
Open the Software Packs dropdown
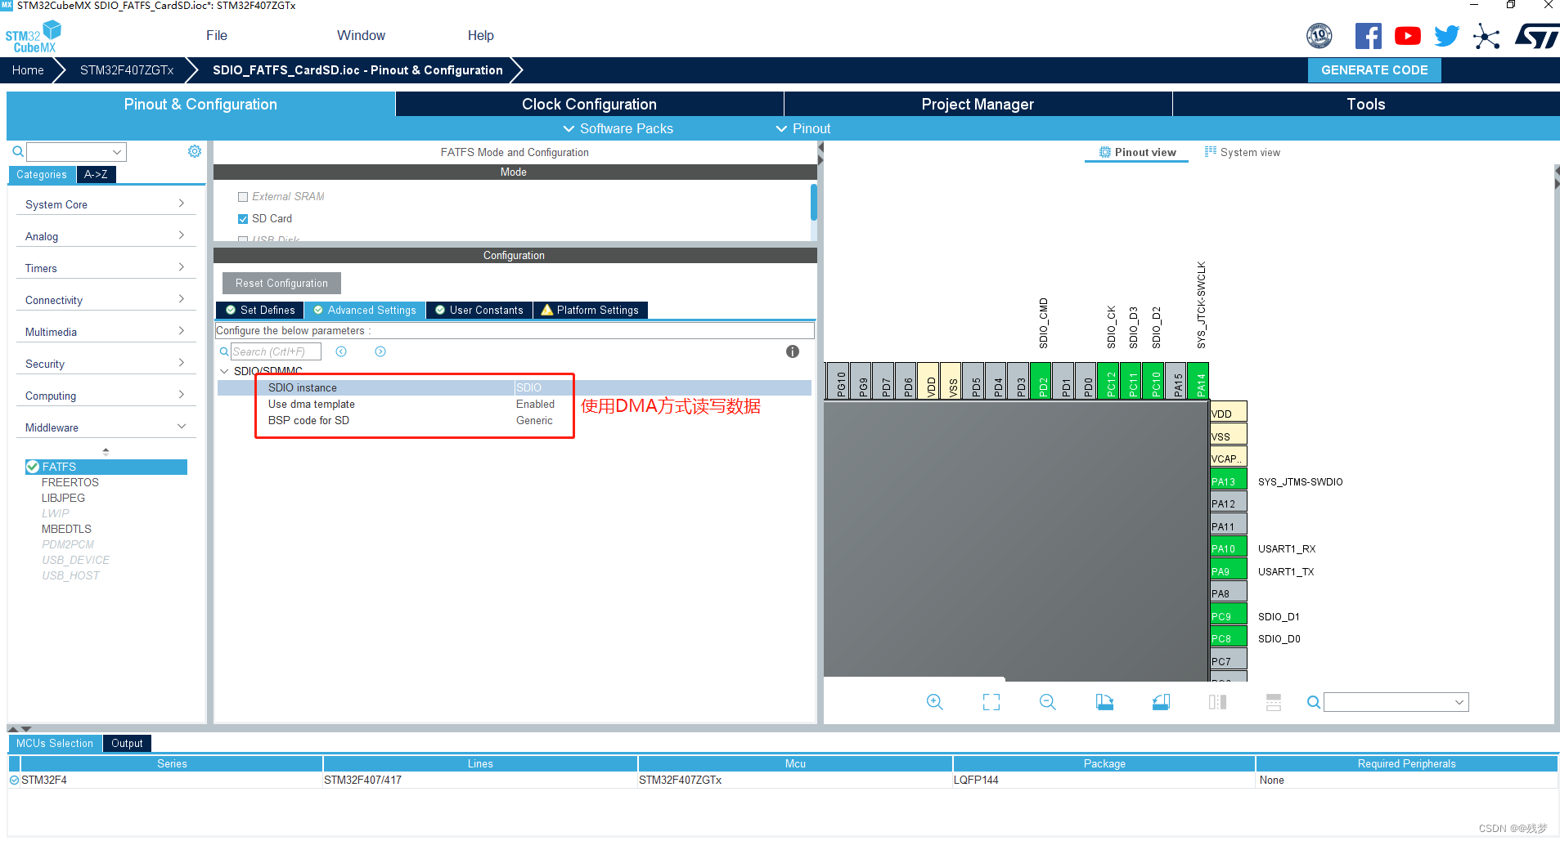618,128
